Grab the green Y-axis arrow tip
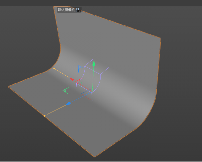The image size is (202, 162). click(x=94, y=63)
